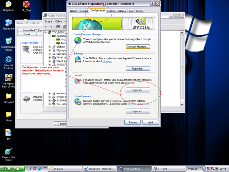The image size is (229, 172).
Task: Cancel with the İptal button
Action: 150,122
